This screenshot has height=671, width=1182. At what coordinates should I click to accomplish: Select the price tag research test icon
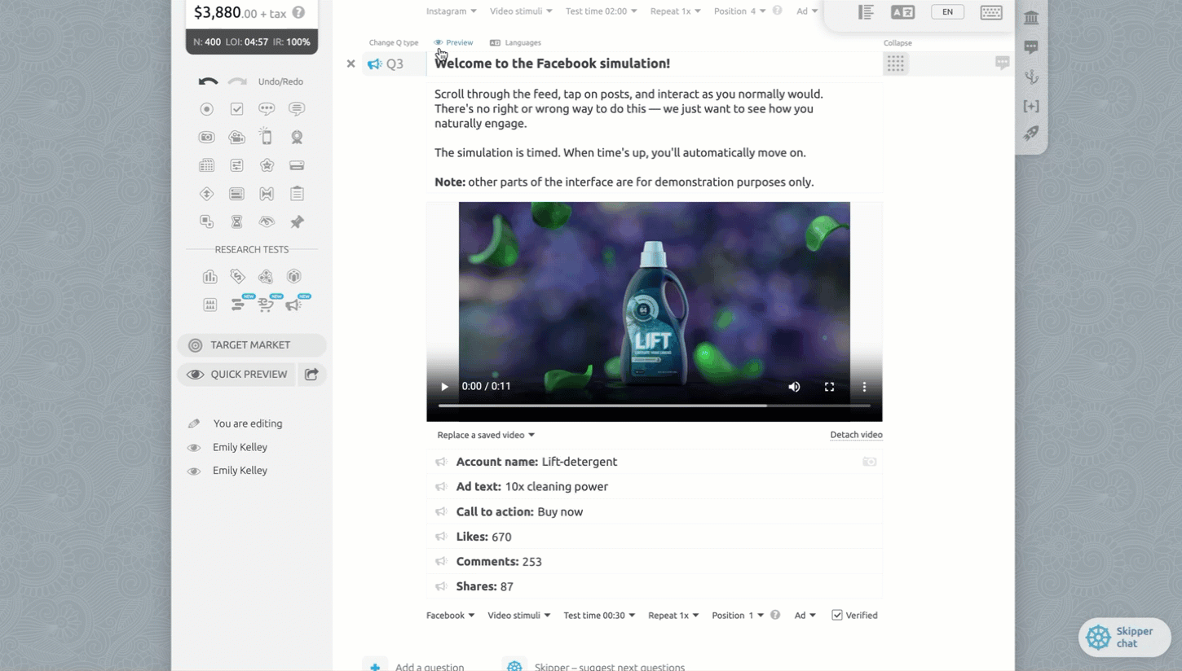tap(237, 277)
